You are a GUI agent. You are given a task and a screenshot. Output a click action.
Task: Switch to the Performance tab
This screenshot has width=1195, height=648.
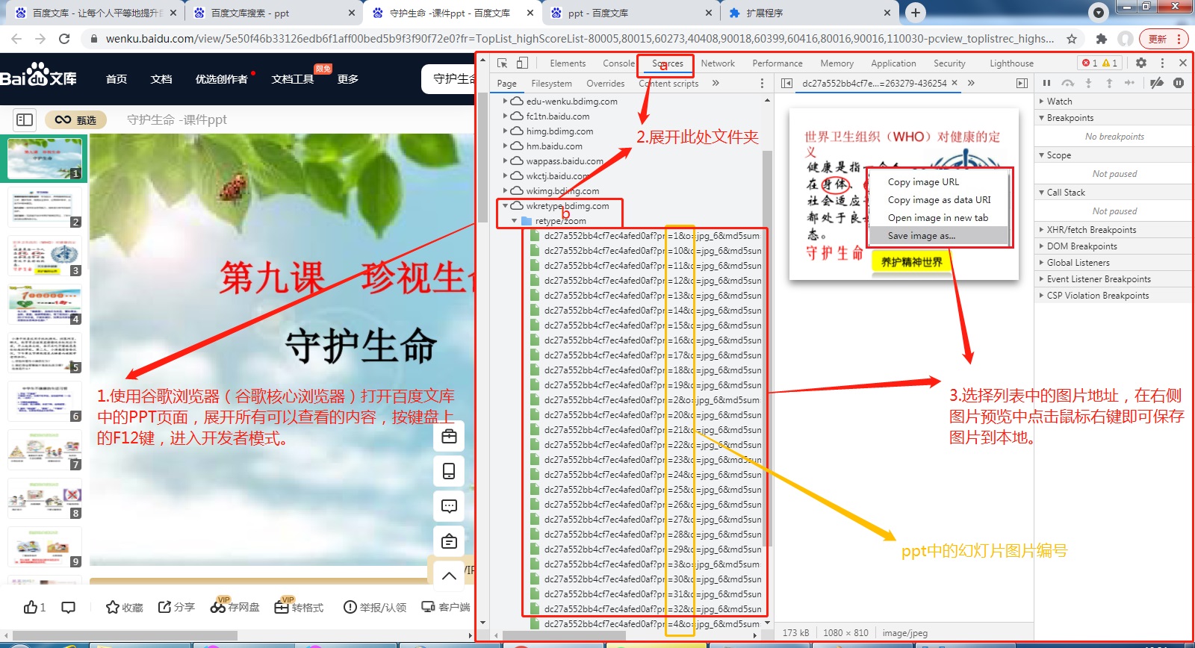coord(777,63)
